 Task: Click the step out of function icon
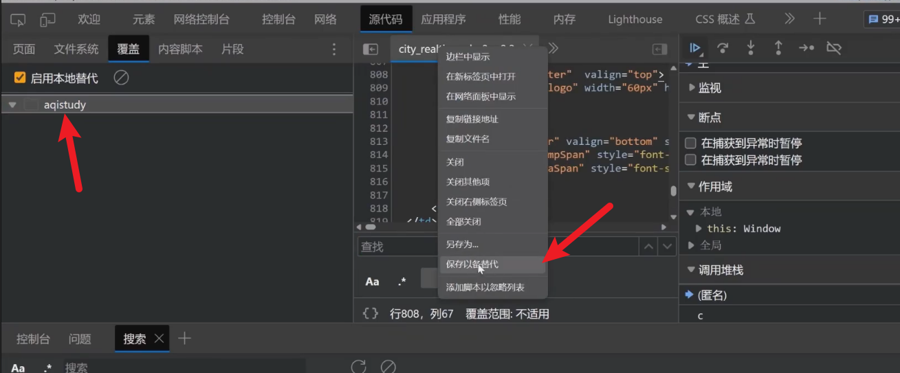tap(778, 48)
